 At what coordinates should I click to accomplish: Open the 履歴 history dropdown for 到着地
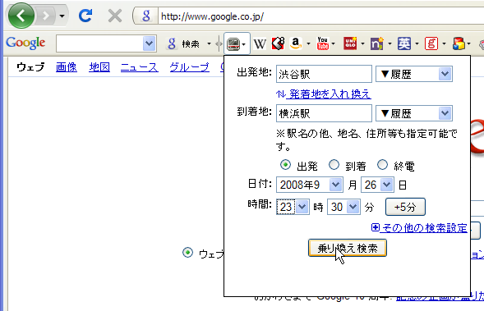(x=414, y=113)
